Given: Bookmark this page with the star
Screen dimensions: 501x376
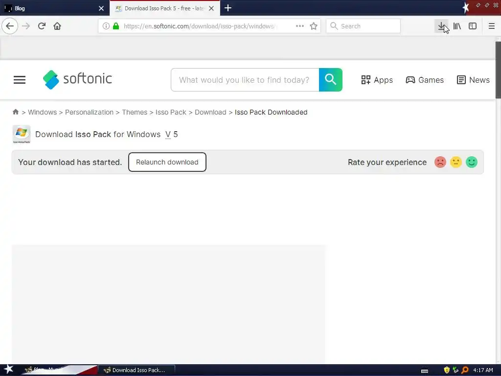Looking at the screenshot, I should click(x=314, y=26).
